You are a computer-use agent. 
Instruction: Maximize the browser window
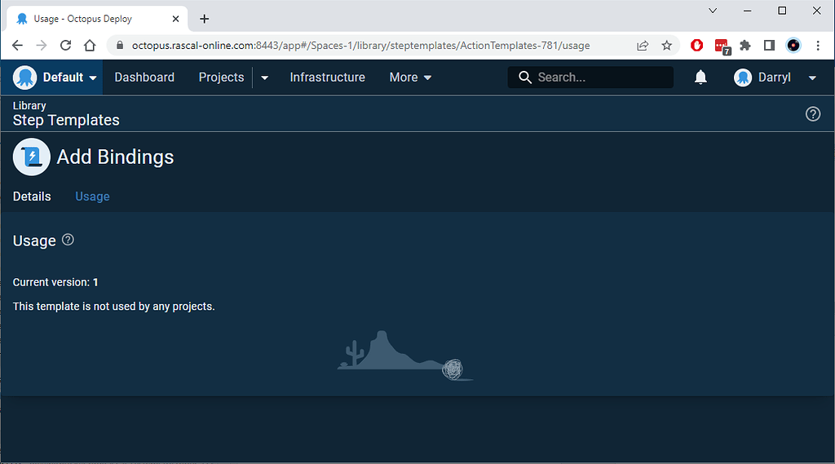pos(782,11)
